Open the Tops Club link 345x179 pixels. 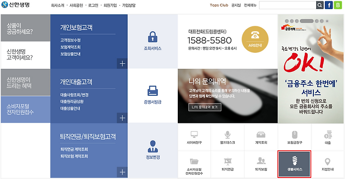click(219, 5)
